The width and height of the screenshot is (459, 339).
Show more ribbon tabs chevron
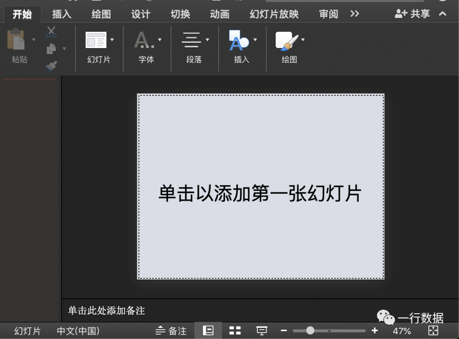355,14
